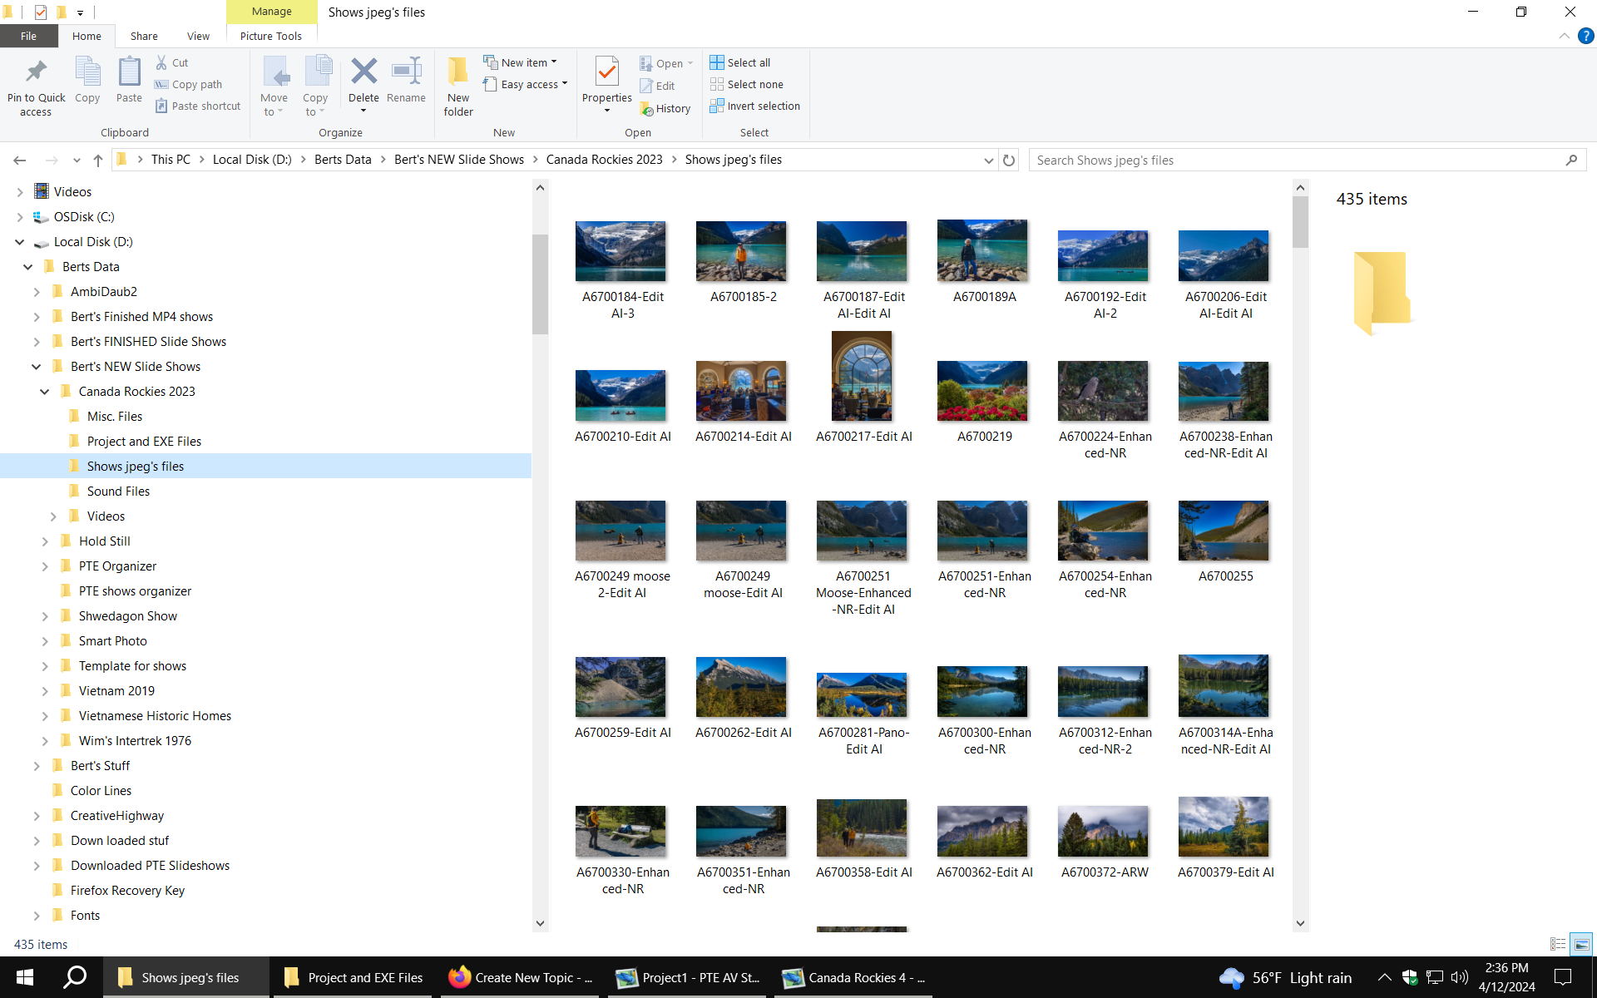Switch to large icons view in status bar
This screenshot has width=1597, height=998.
pyautogui.click(x=1581, y=944)
